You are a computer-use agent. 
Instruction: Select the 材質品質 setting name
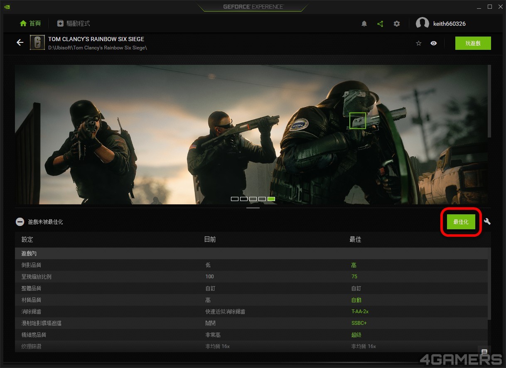tap(31, 300)
